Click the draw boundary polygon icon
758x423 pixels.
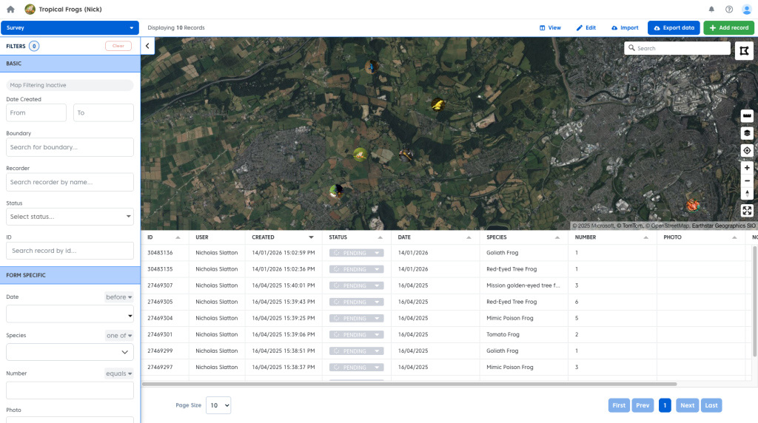pyautogui.click(x=744, y=50)
